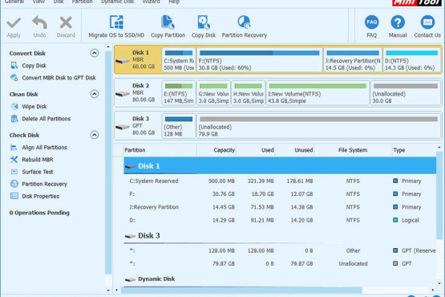Select J:Recovery Partition block in disk map

pyautogui.click(x=353, y=60)
